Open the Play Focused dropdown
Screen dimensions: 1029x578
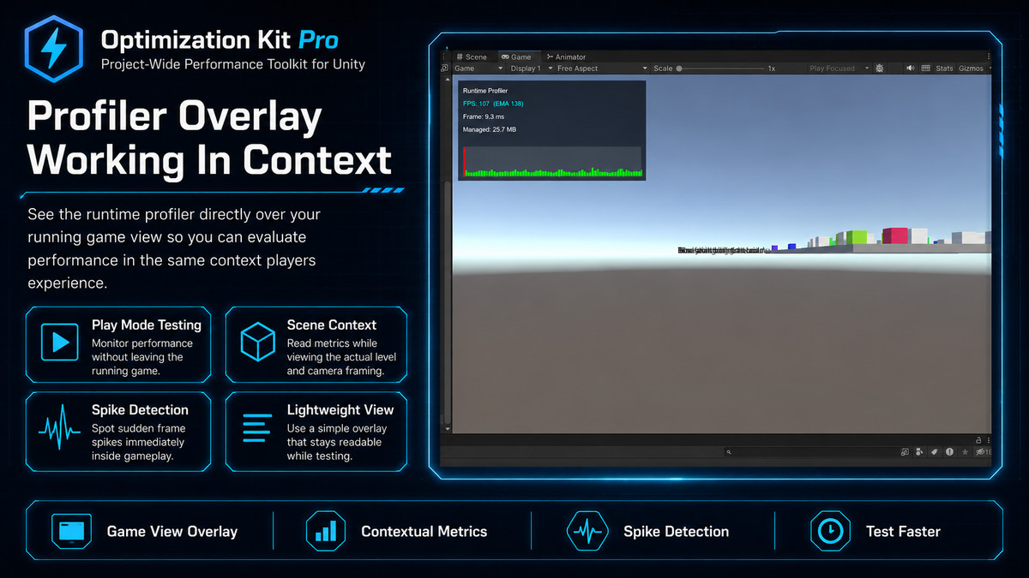point(839,69)
